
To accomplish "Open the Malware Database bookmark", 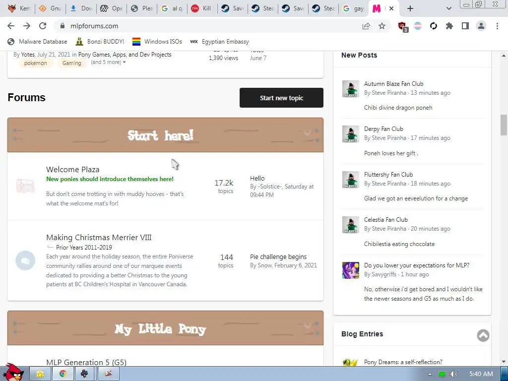I will point(37,42).
